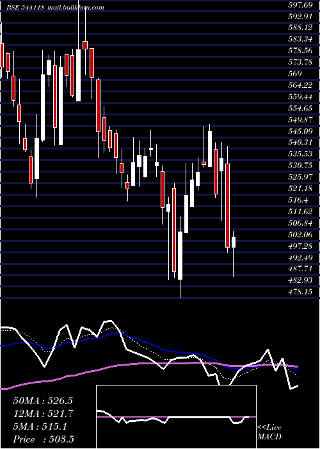
Task: Choose the 530.75 price label
Action: click(x=300, y=165)
